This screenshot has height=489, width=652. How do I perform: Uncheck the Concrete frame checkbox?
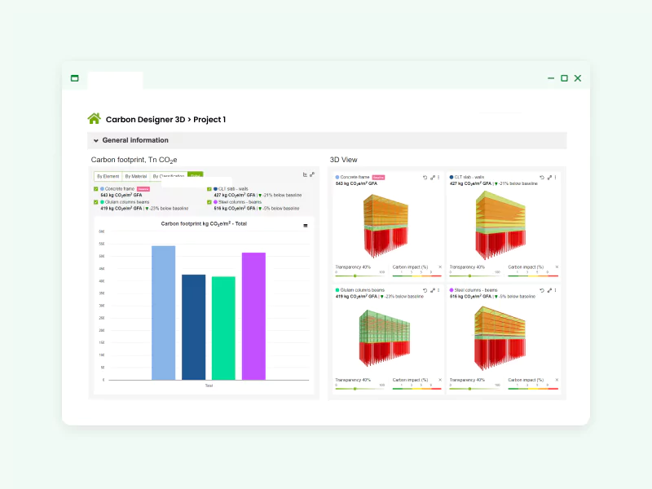96,189
